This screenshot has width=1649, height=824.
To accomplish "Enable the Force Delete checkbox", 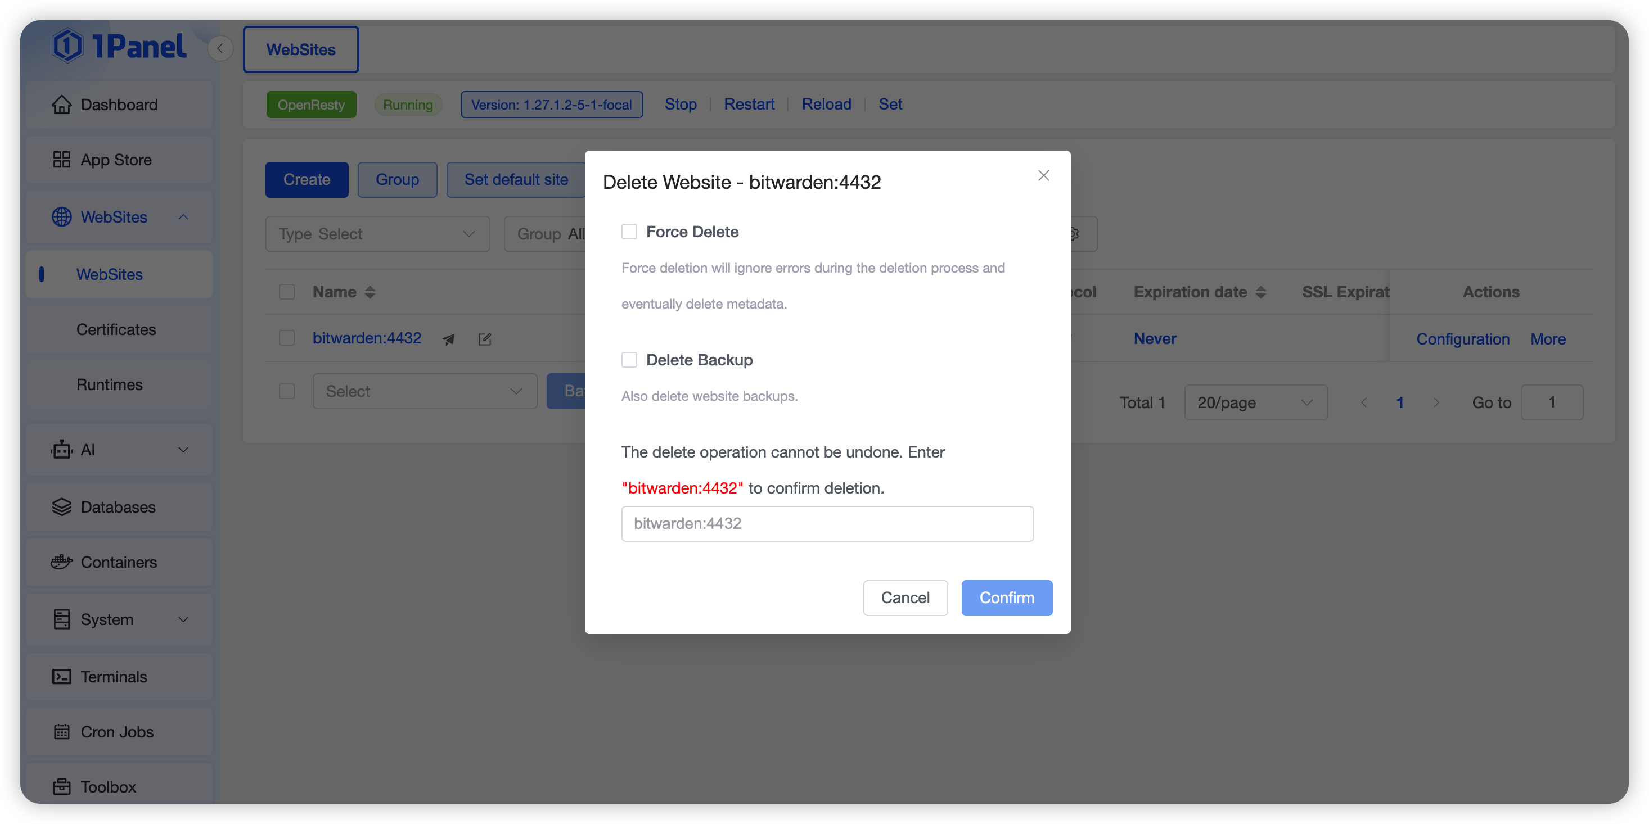I will coord(629,232).
